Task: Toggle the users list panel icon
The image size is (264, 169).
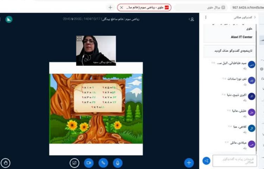Action: point(191,19)
